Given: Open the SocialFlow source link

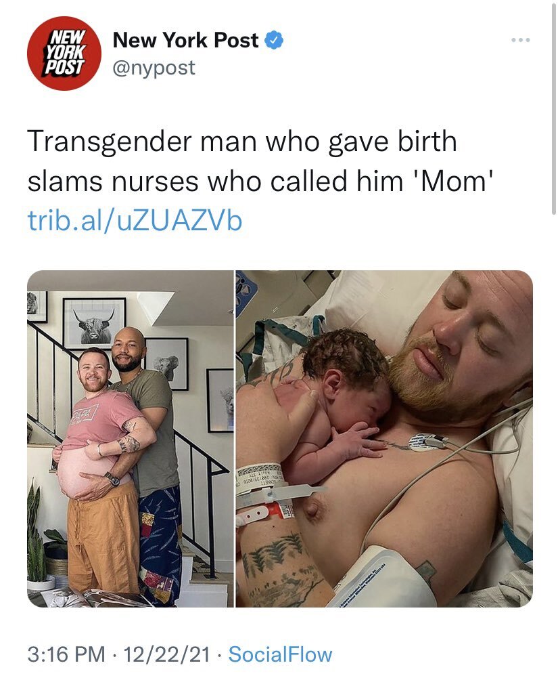Looking at the screenshot, I should click(x=280, y=654).
